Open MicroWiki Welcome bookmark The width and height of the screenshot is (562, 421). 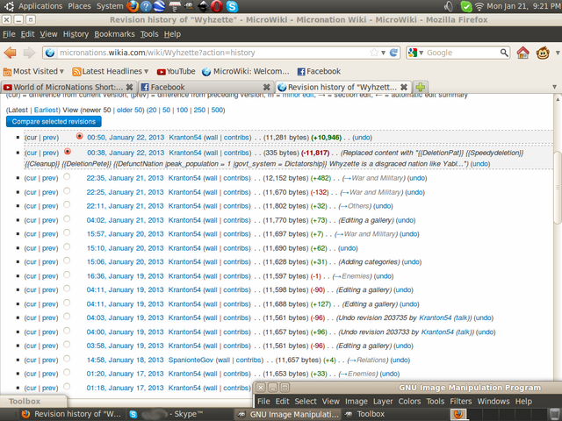pos(246,71)
